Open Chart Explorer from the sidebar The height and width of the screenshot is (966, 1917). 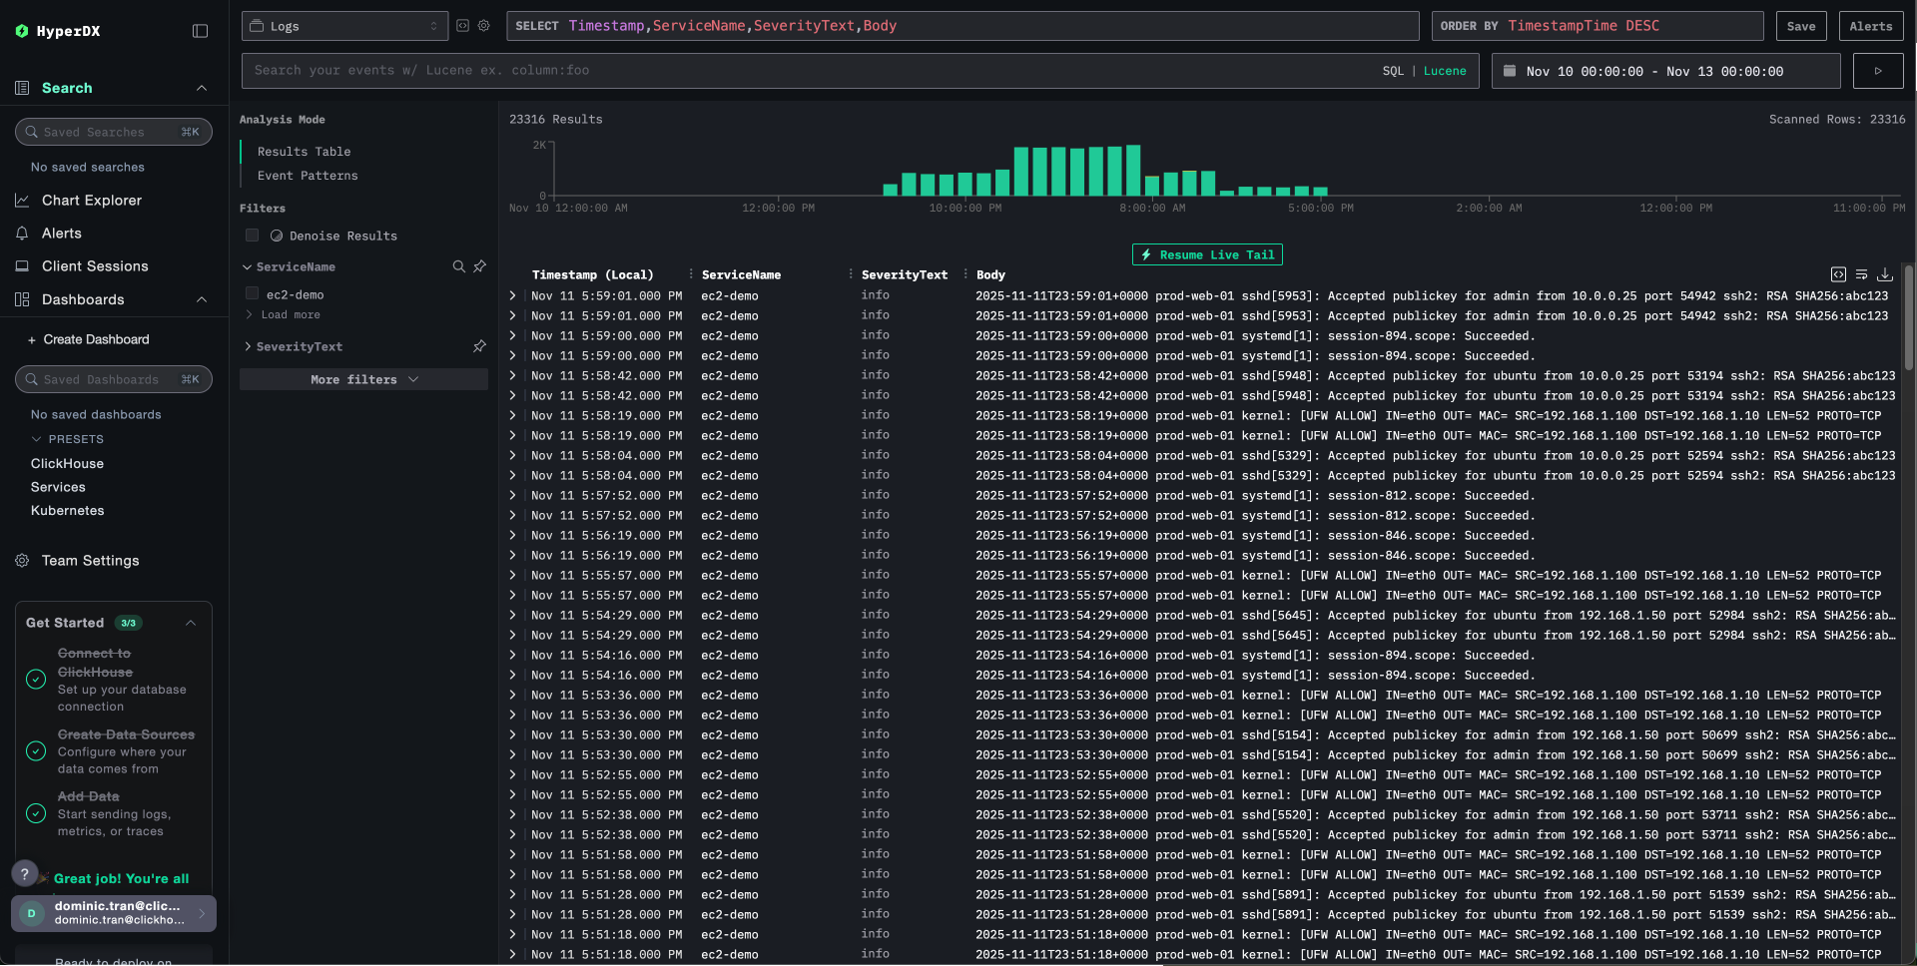90,200
